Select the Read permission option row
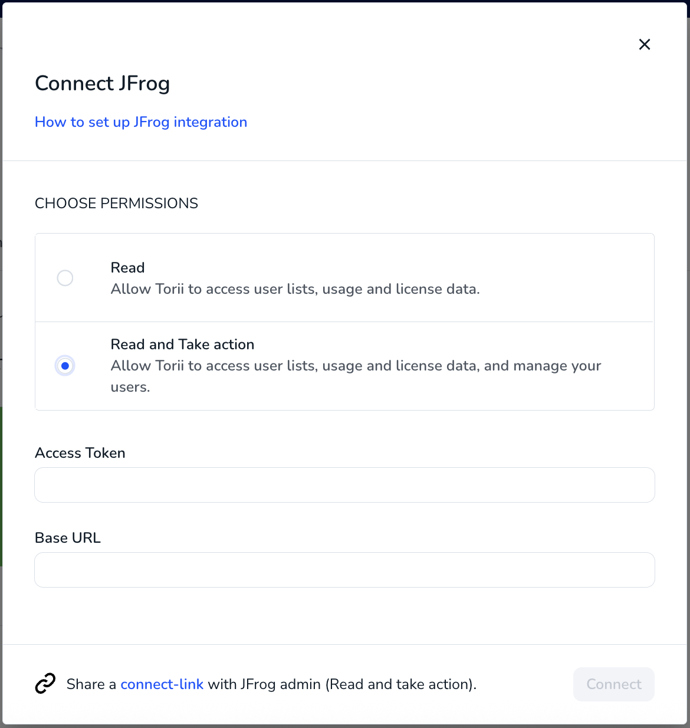This screenshot has width=690, height=728. point(344,277)
